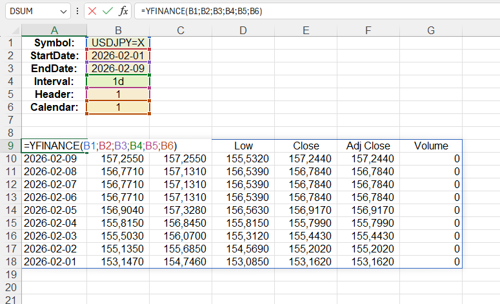Select the 154,7460 value in row 18
Image resolution: width=500 pixels, height=304 pixels.
tap(181, 261)
